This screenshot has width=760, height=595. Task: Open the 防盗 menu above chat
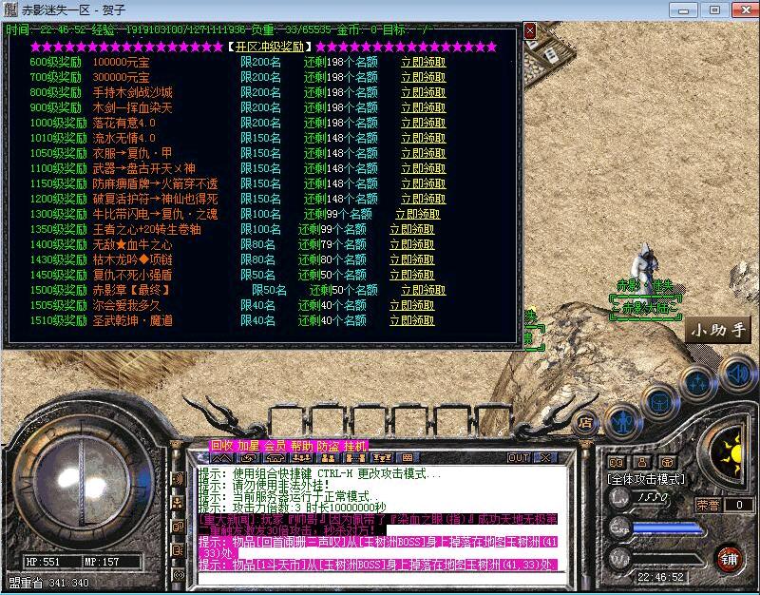(x=329, y=446)
